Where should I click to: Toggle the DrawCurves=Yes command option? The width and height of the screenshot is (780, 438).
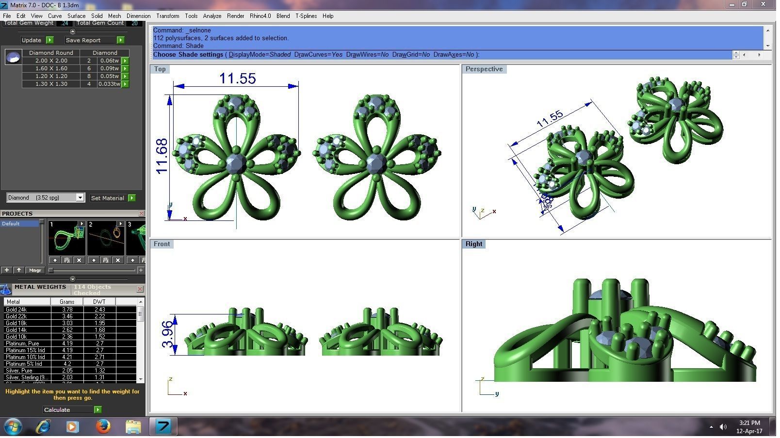[x=320, y=55]
